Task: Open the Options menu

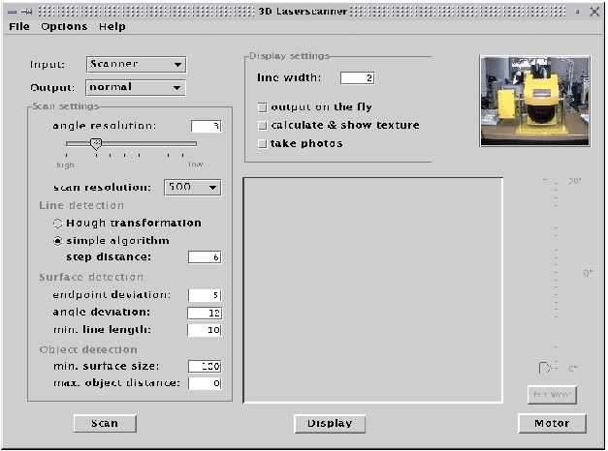Action: 64,27
